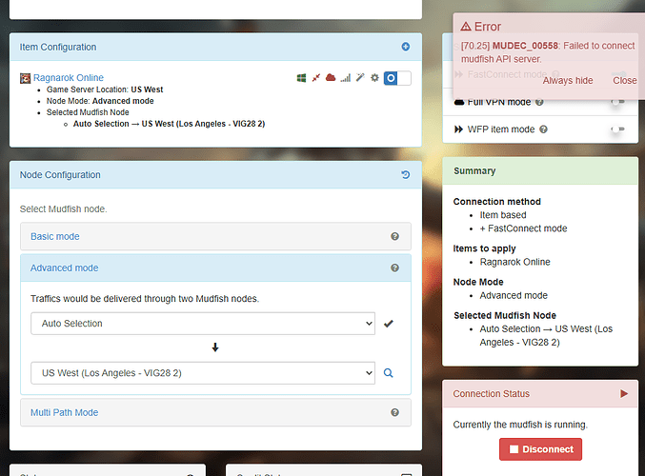Click the Node Configuration panel title
Screen dimensions: 645x476
pyautogui.click(x=60, y=175)
